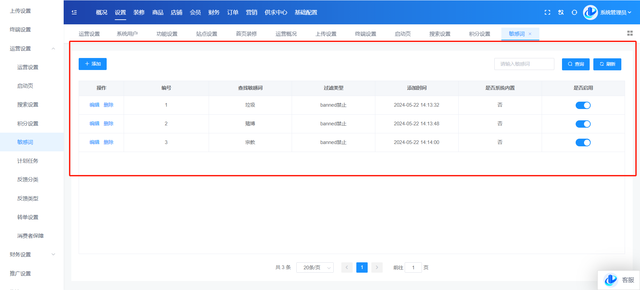This screenshot has width=640, height=290.
Task: Click the system administrator avatar
Action: pos(590,12)
